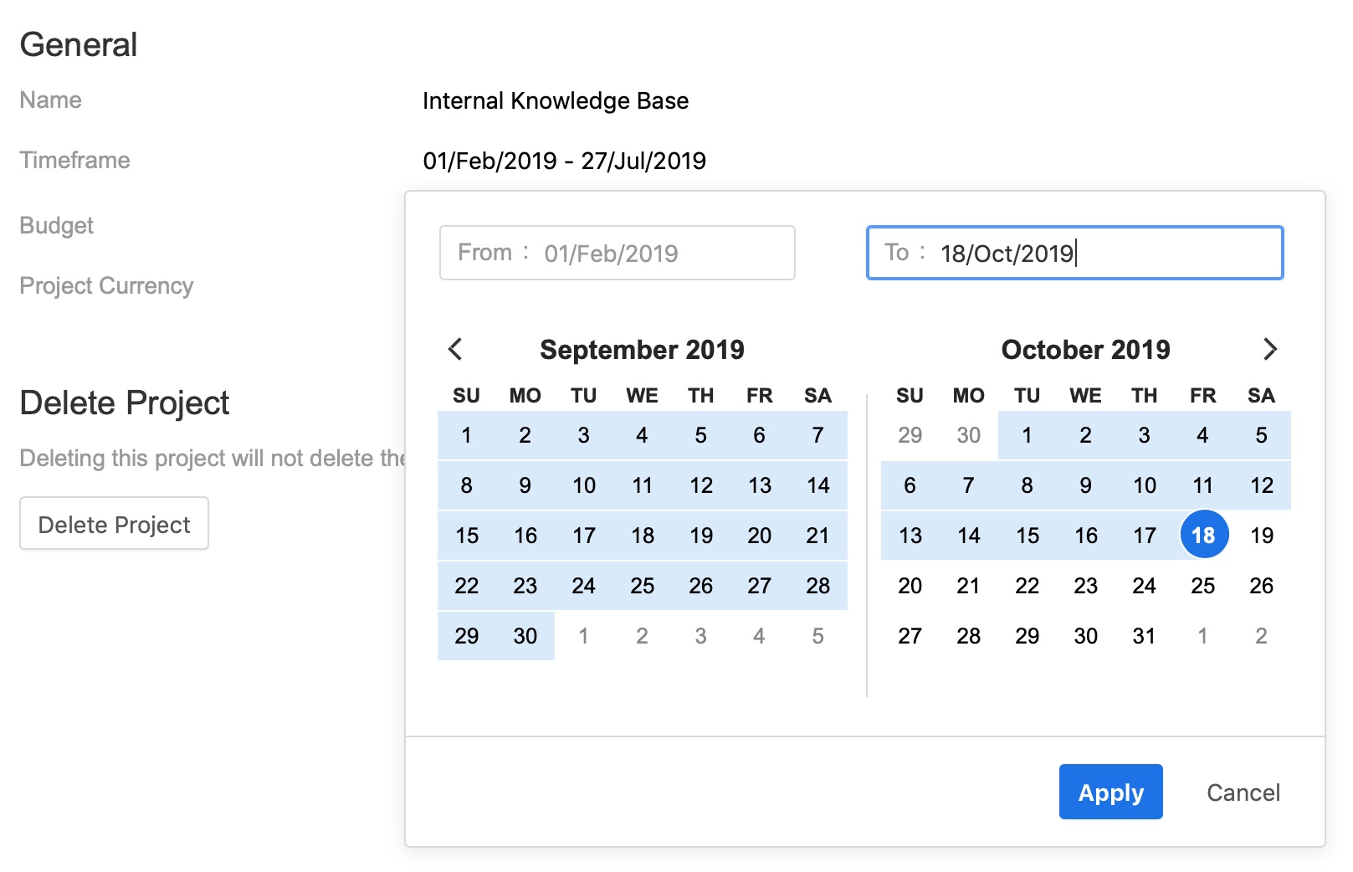
Task: Click the timeframe 01/Feb/2019 - 27/Jul/2019 value
Action: pos(565,161)
